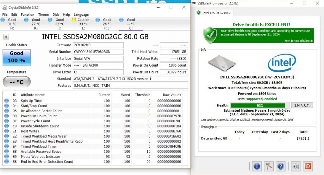
Task: Select disk I: status orb
Action: tap(50, 20)
